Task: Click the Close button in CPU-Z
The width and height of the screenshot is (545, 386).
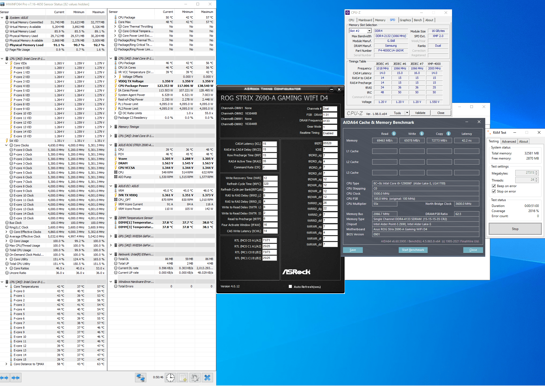Action: click(441, 113)
